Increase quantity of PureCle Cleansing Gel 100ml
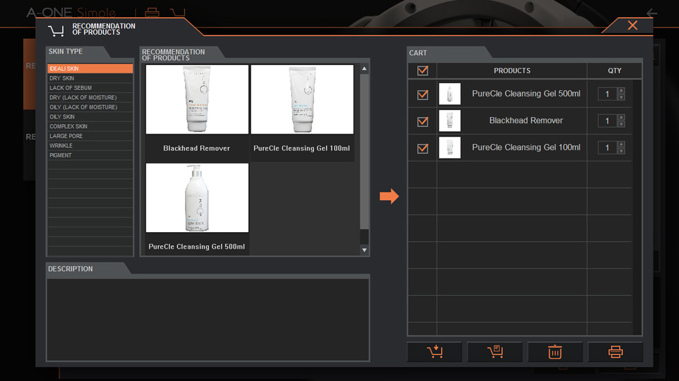This screenshot has height=381, width=679. [x=621, y=144]
